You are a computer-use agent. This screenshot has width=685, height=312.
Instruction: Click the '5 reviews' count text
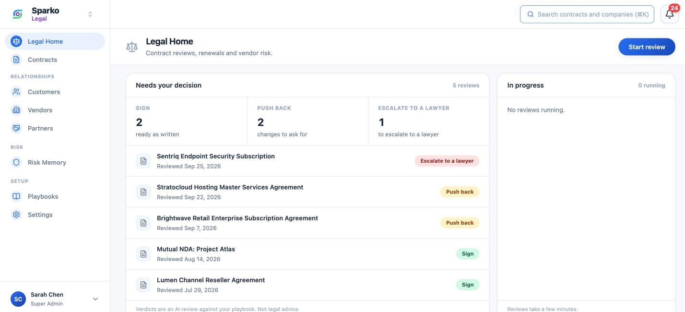pyautogui.click(x=466, y=85)
